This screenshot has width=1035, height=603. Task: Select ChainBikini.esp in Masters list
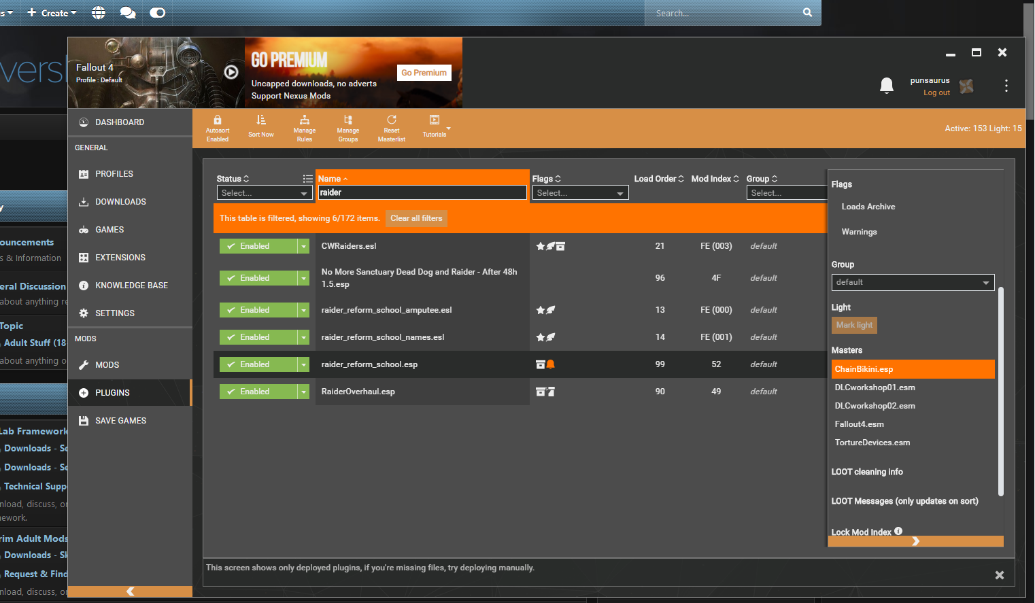pos(913,369)
